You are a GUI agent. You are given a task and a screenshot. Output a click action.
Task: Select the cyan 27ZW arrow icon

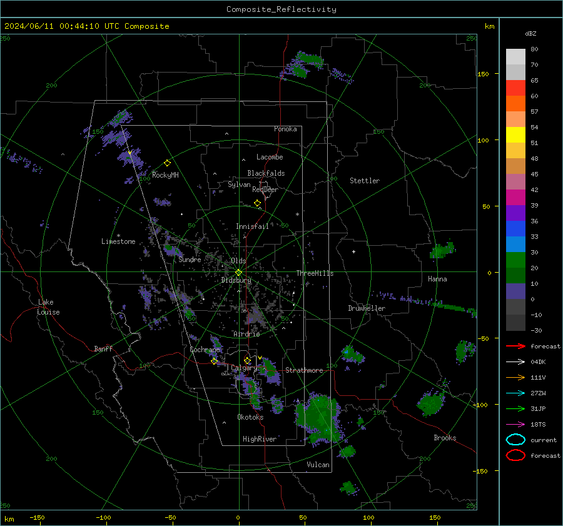(x=515, y=393)
